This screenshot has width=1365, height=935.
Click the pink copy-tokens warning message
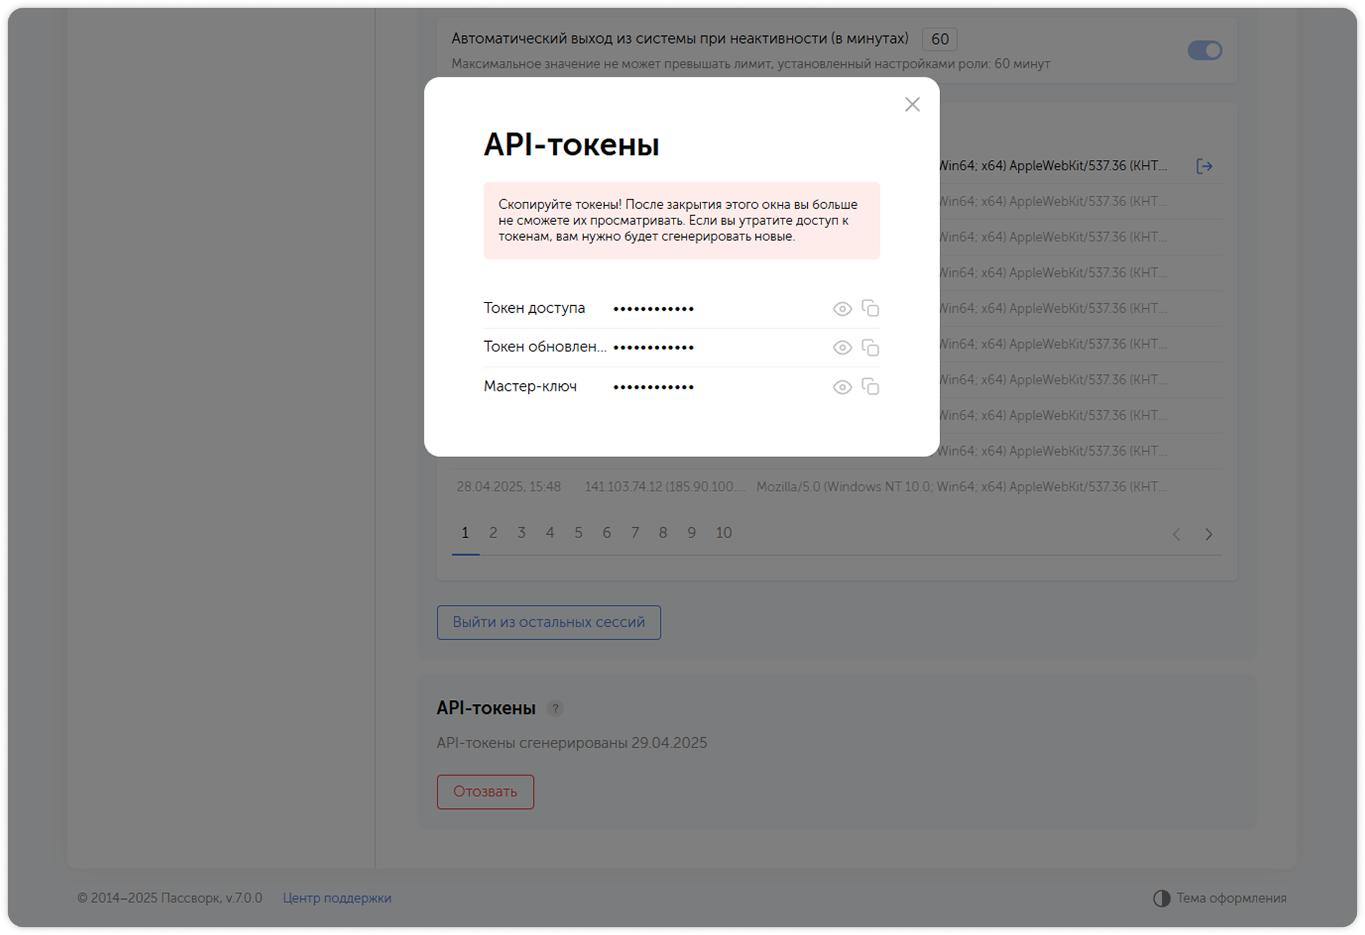point(682,221)
